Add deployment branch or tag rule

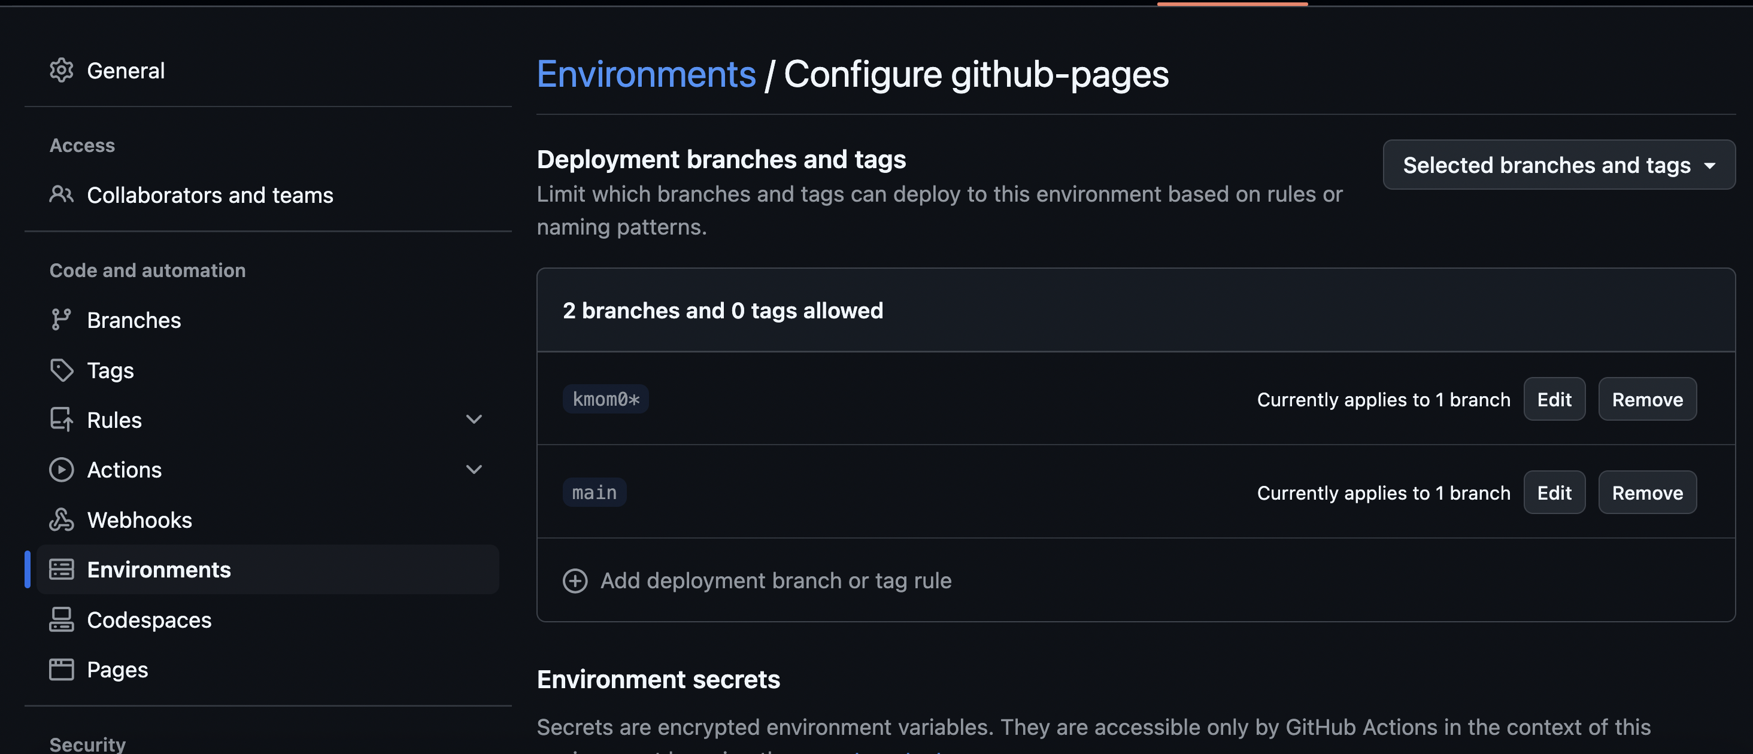coord(757,580)
